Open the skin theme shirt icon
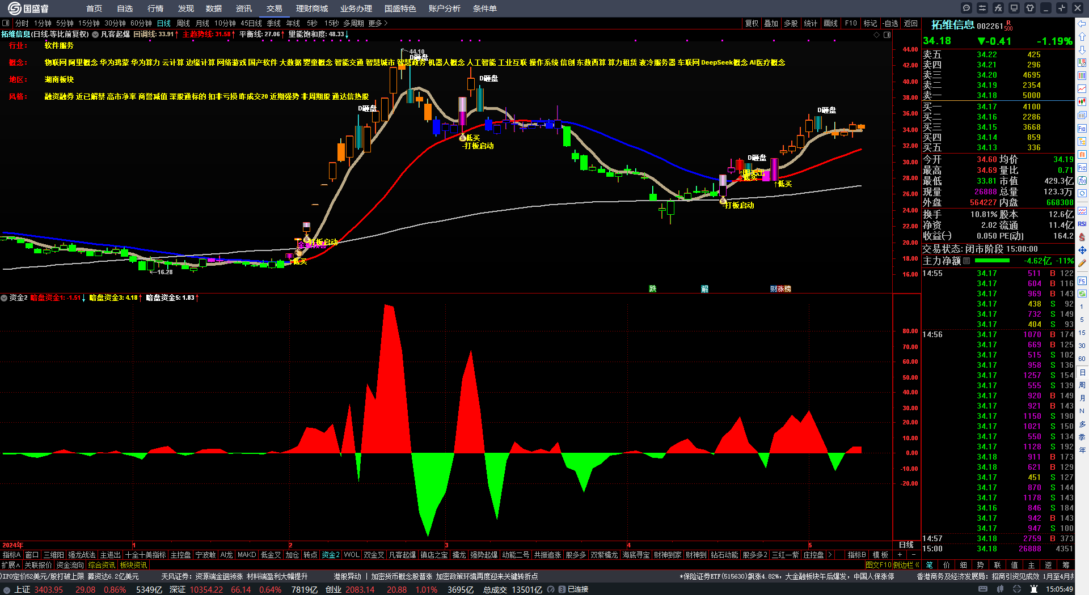Viewport: 1089px width, 595px height. 1030,8
